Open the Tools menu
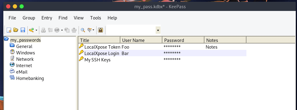Viewport: 297px width, 110px height. 95,18
